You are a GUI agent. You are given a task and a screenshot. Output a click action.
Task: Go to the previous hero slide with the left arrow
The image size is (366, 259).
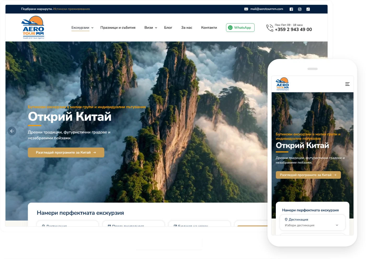tap(12, 131)
